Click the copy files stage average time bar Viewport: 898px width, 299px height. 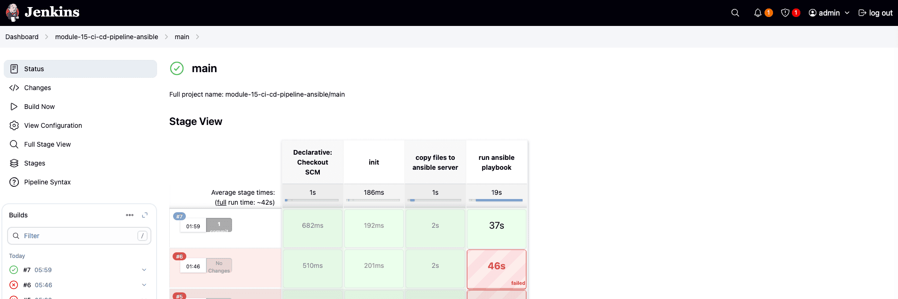click(x=434, y=200)
